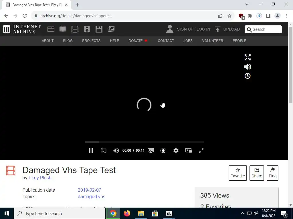The image size is (293, 219).
Task: Open the HELP menu item
Action: pyautogui.click(x=114, y=40)
